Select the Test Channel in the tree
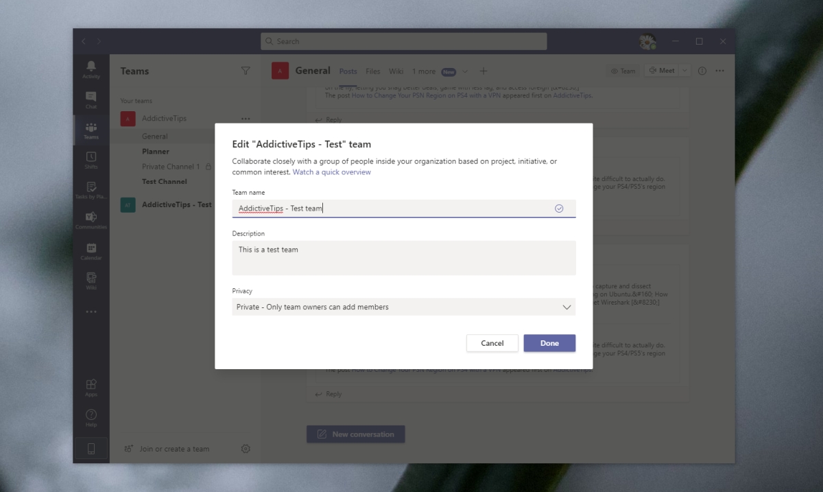This screenshot has height=492, width=823. [x=165, y=182]
